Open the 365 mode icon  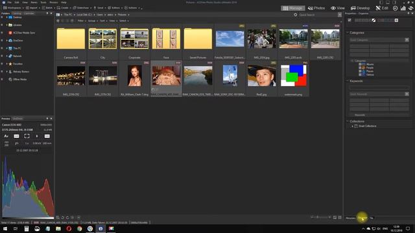[395, 8]
